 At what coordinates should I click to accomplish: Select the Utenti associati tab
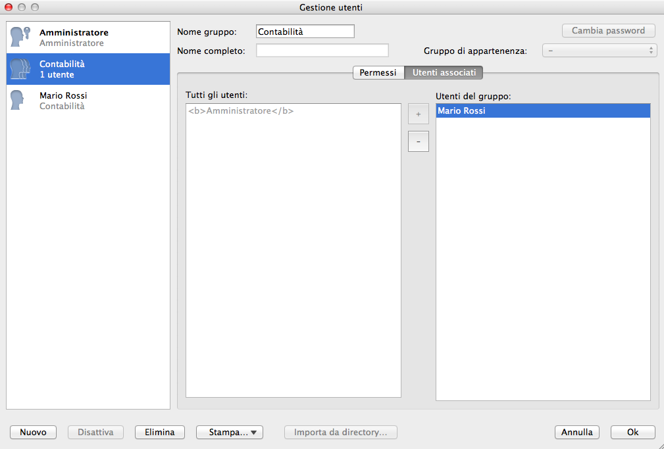click(x=444, y=73)
